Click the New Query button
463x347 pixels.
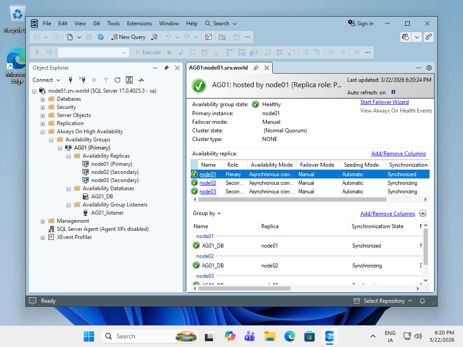(128, 37)
